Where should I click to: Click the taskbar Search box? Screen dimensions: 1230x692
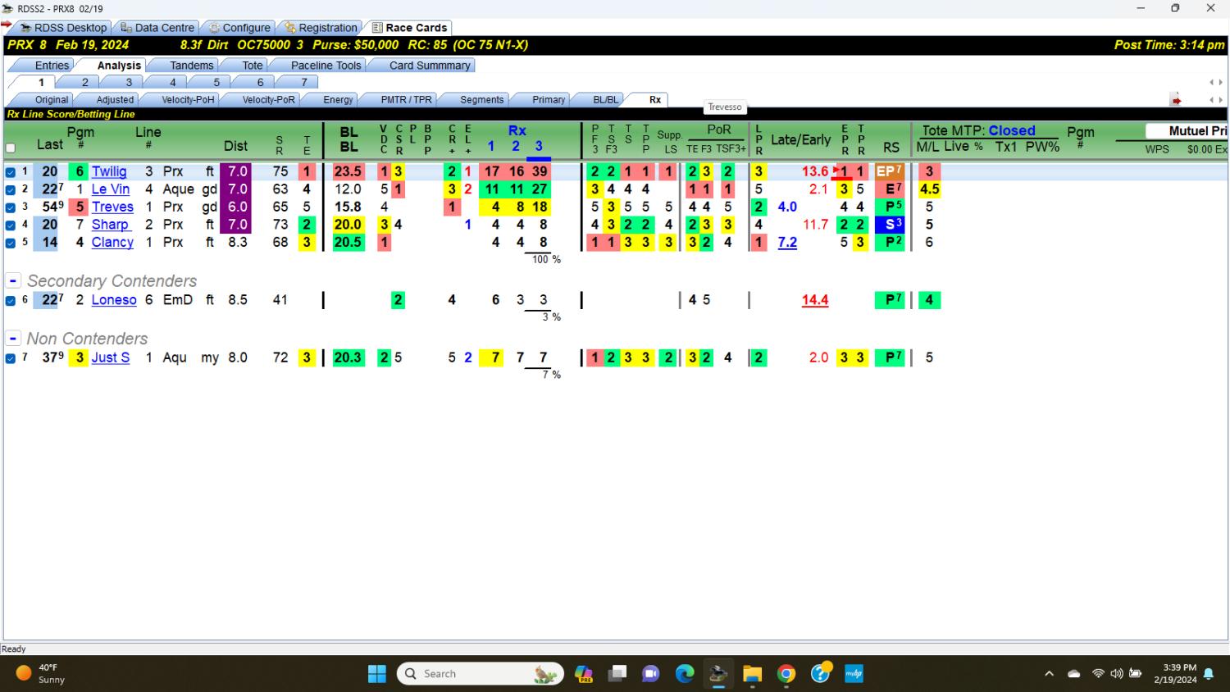point(481,674)
